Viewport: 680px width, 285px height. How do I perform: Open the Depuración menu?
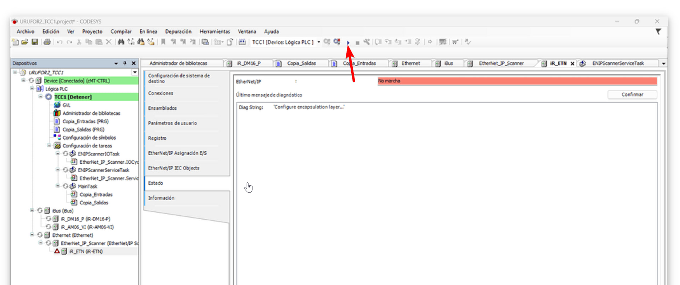point(178,31)
